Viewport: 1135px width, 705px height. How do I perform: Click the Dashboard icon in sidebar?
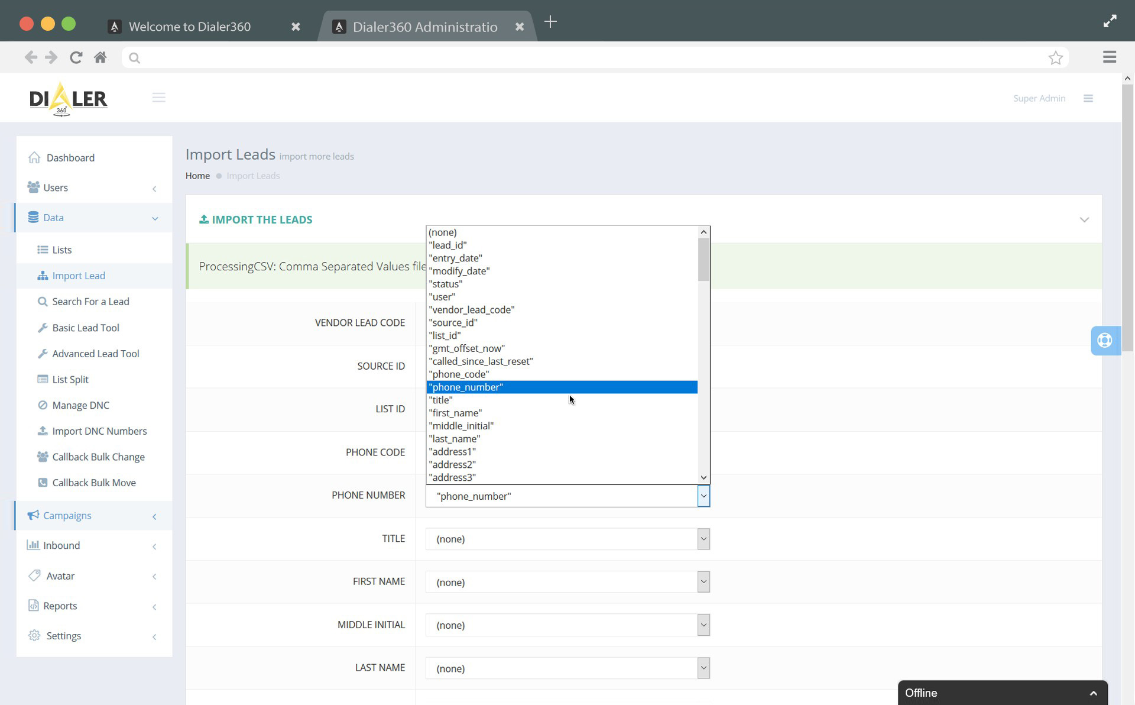[34, 157]
